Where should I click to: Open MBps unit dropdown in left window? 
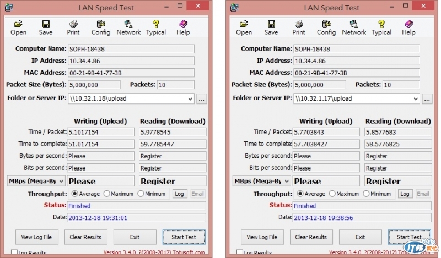pyautogui.click(x=36, y=181)
